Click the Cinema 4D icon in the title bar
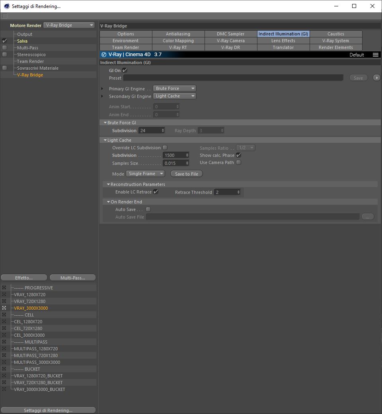382x414 pixels. tap(6, 6)
